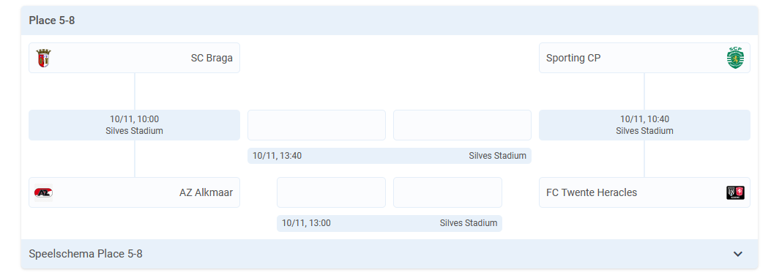Screen dimensions: 771x278
Task: Open the FC Twente Heracles team card
Action: (644, 192)
